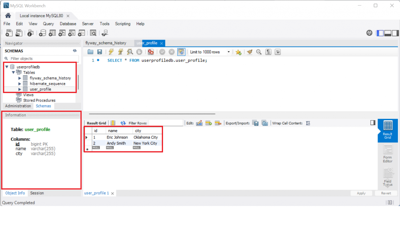Export recordset to an external file
400x238 pixels.
pyautogui.click(x=255, y=123)
